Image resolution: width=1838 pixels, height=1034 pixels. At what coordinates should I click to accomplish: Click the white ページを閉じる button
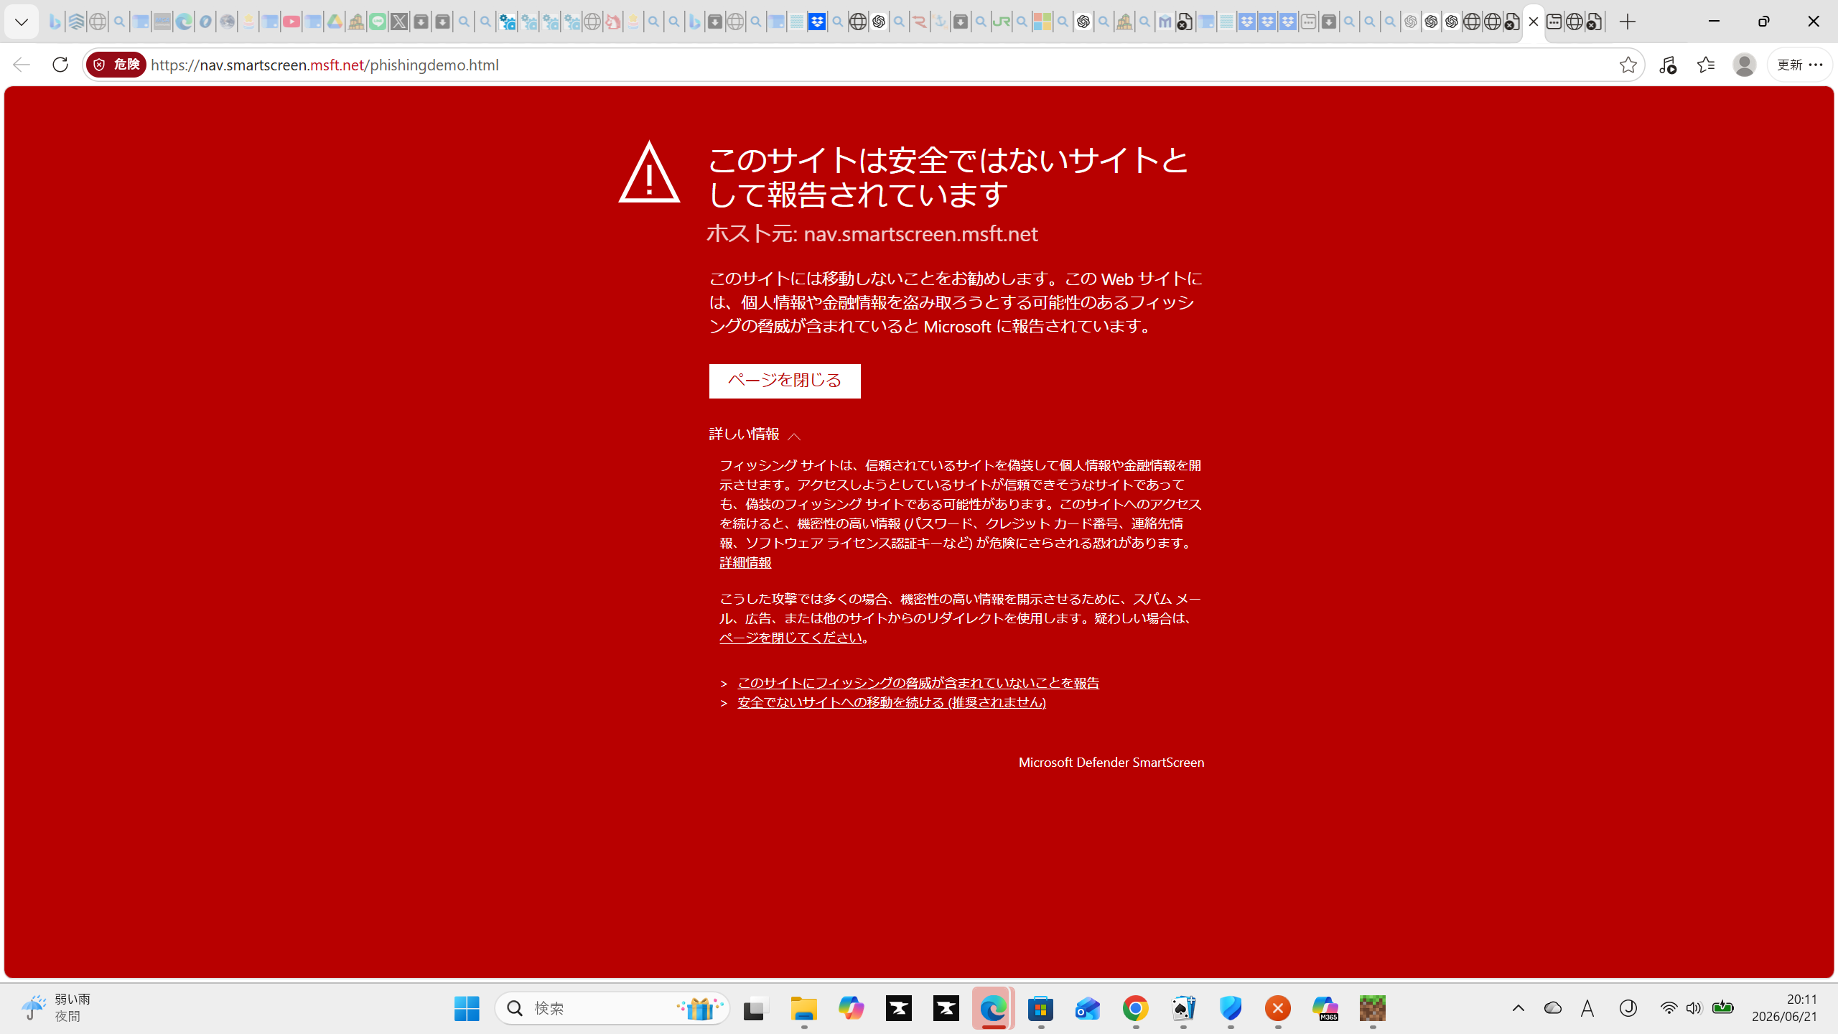[785, 381]
